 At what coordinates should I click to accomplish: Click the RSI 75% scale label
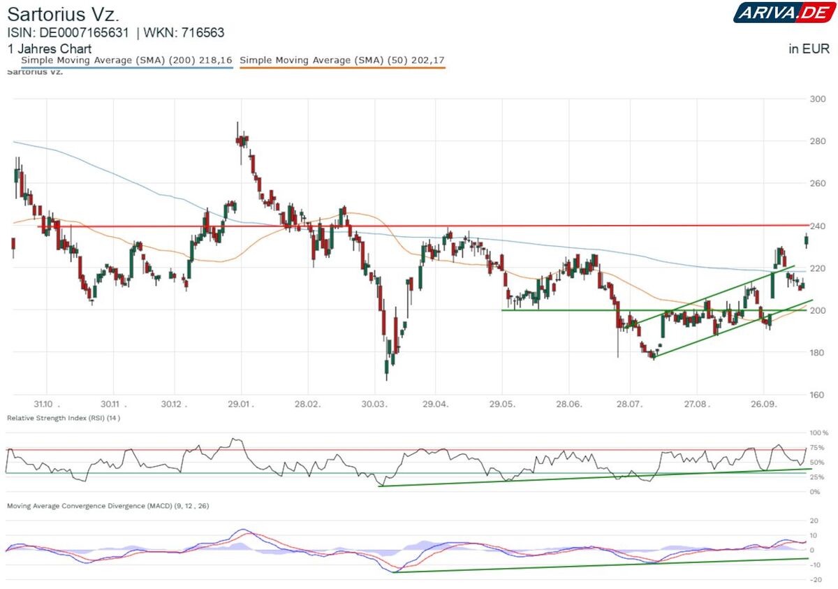click(818, 448)
